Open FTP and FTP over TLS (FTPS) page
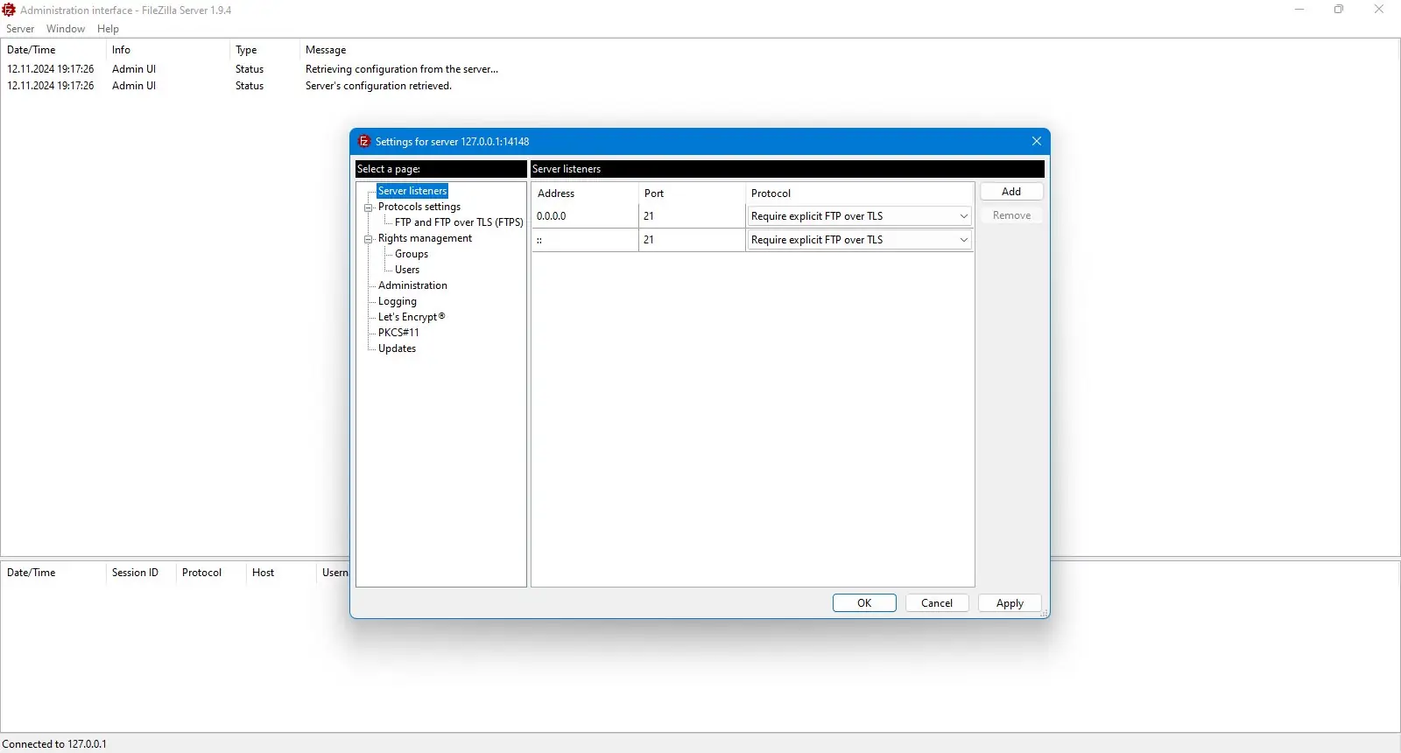Screen dimensions: 1401x753 [459, 222]
